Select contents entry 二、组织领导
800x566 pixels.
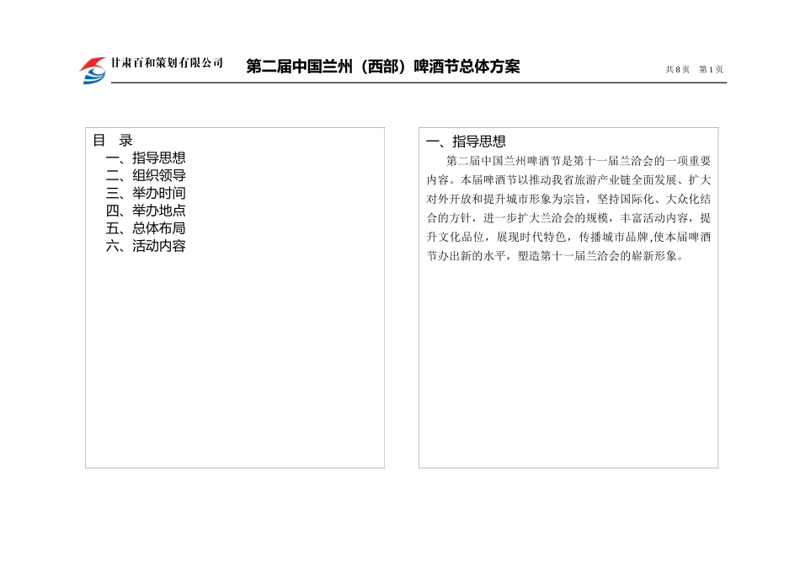146,175
